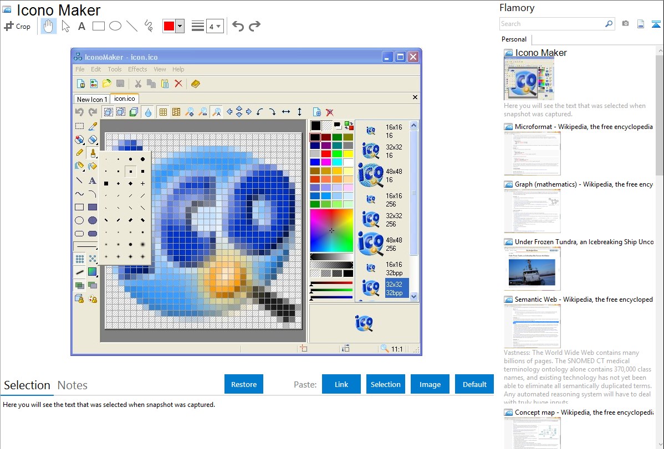Image resolution: width=664 pixels, height=449 pixels.
Task: Choose the arrow pointer tool
Action: pos(65,26)
